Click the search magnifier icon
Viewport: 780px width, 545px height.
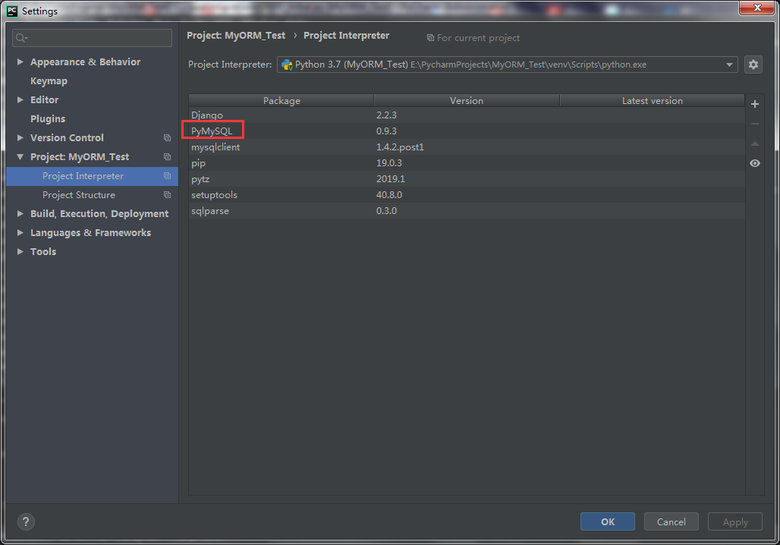pos(21,38)
